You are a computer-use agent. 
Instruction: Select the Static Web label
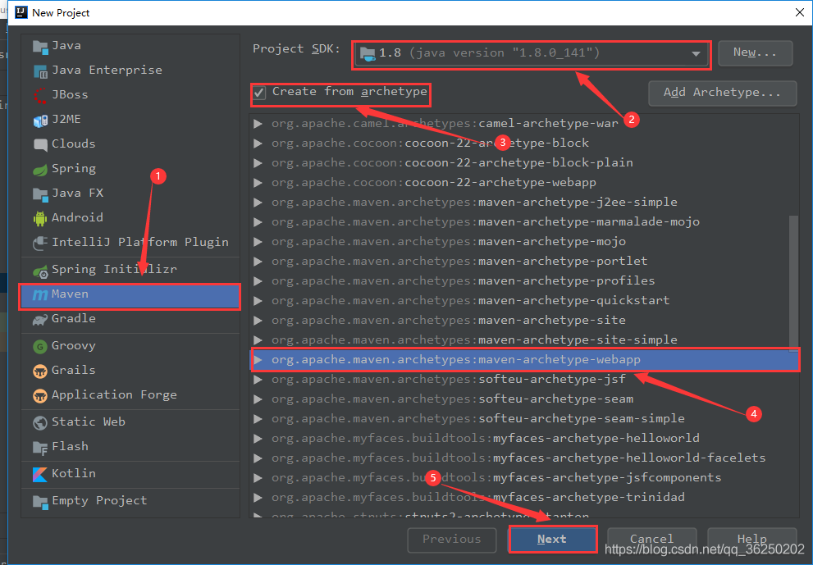pos(89,422)
